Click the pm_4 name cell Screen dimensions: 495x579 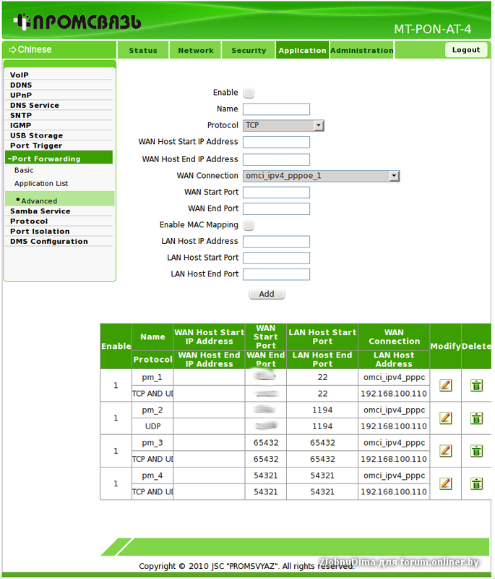[152, 476]
